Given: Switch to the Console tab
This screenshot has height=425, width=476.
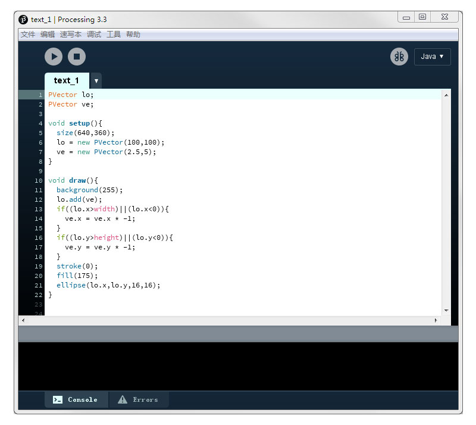Looking at the screenshot, I should tap(76, 399).
